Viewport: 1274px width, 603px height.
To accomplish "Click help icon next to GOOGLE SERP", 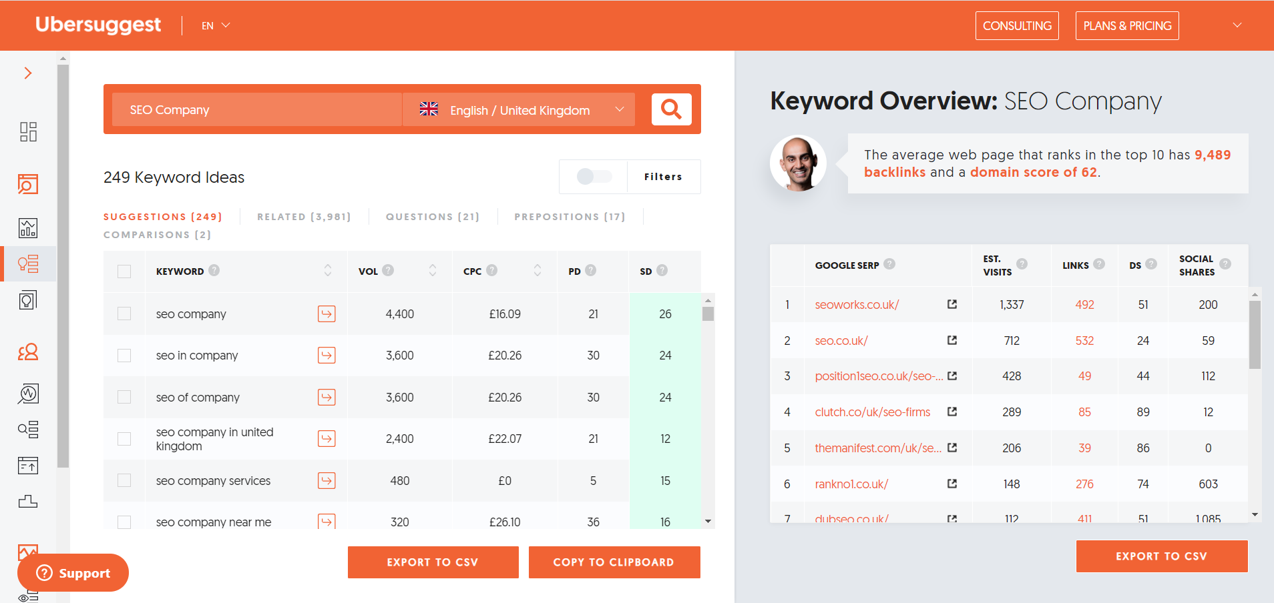I will 889,264.
